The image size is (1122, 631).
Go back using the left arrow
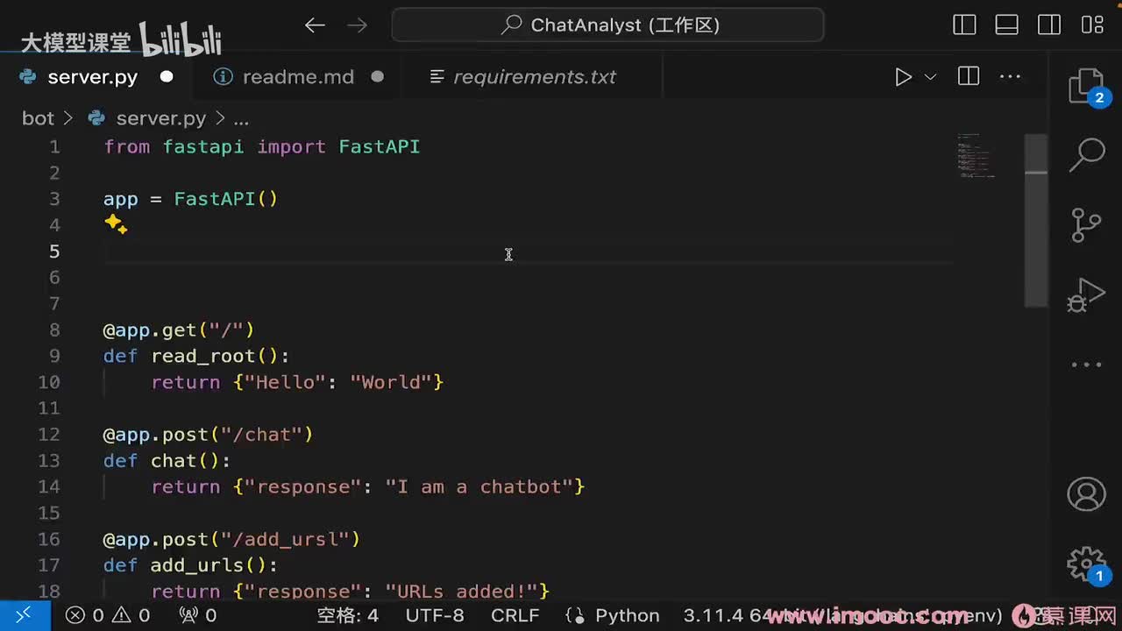pyautogui.click(x=315, y=25)
